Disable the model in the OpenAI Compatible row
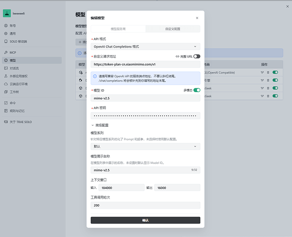The width and height of the screenshot is (292, 237). [275, 72]
